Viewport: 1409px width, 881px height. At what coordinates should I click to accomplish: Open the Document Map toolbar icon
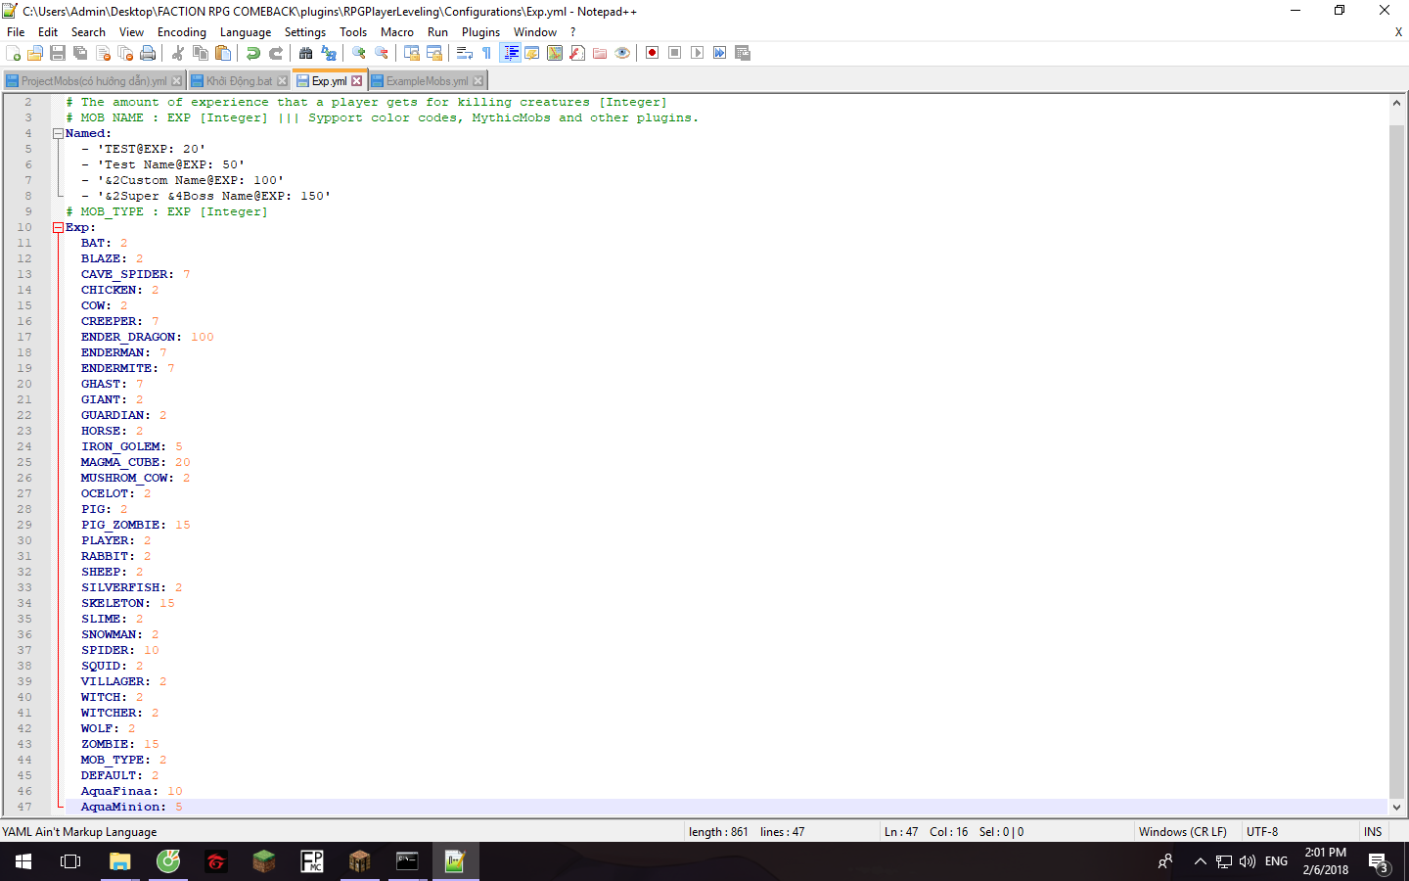(x=555, y=53)
